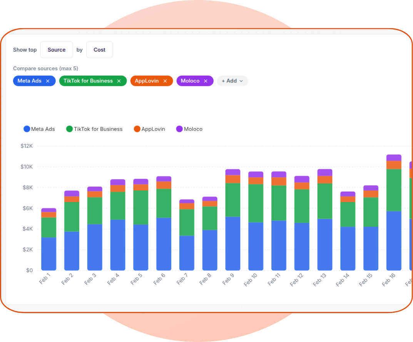Click the blue Meta Ads legend dot
Viewport: 413px width, 342px height.
[x=26, y=129]
